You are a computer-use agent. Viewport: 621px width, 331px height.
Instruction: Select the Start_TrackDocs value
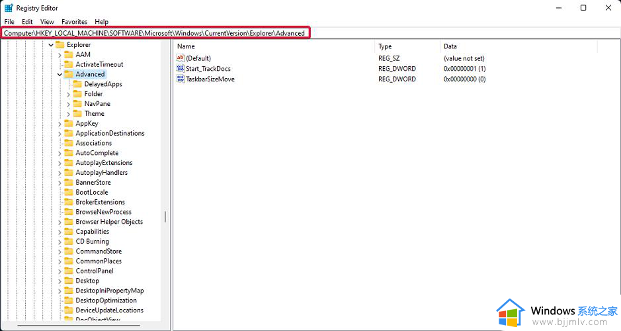click(x=208, y=69)
